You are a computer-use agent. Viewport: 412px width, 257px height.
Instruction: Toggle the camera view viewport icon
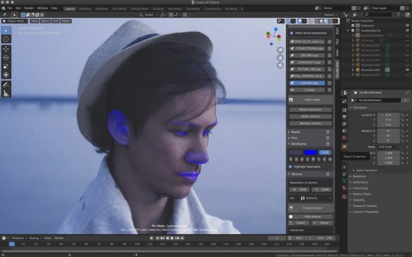tap(281, 65)
